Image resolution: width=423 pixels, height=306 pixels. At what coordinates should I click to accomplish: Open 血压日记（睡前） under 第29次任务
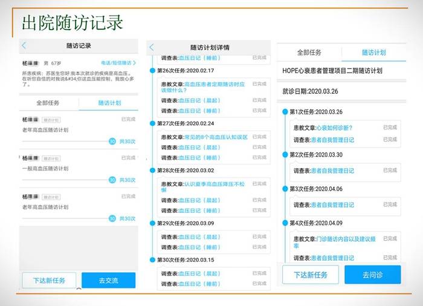click(x=199, y=247)
